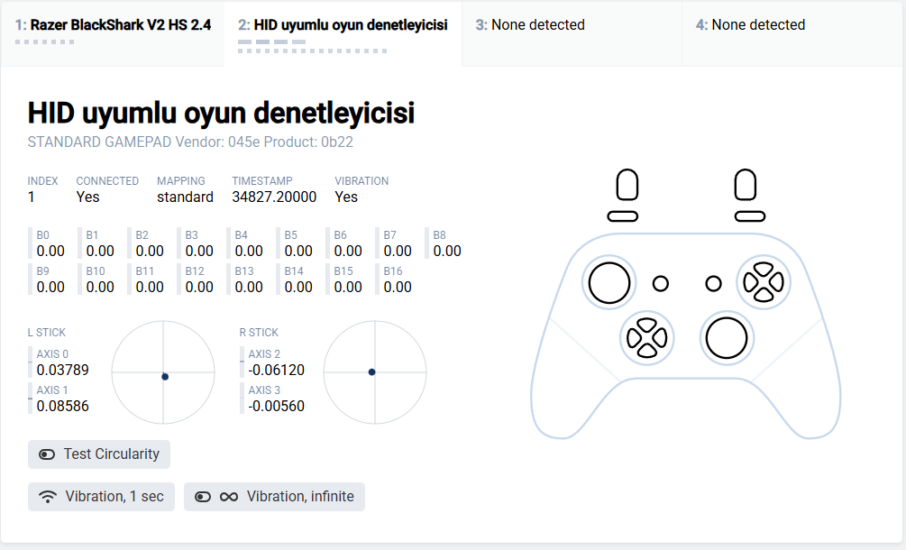Screen dimensions: 906x550
Task: Click the right trigger on gamepad diagram
Action: pyautogui.click(x=746, y=185)
